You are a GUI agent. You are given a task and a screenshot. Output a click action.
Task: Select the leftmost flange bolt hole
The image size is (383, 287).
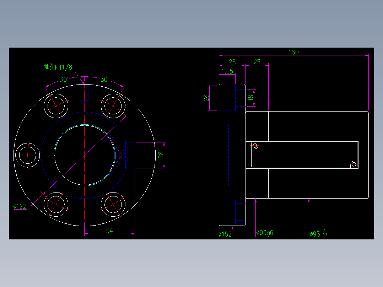[x=28, y=155]
